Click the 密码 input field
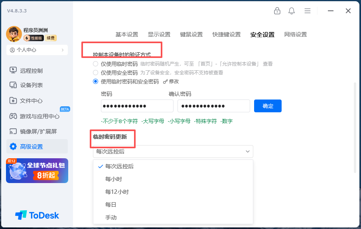361x229 pixels. 137,106
